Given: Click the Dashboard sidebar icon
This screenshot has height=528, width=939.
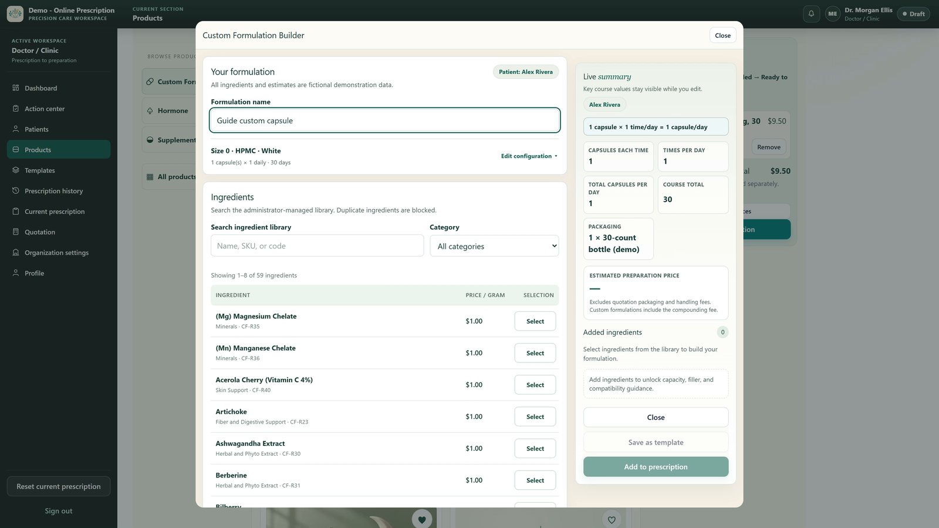Looking at the screenshot, I should pos(16,88).
